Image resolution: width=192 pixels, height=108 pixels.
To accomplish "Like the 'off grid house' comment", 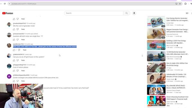I will [x=14, y=60].
